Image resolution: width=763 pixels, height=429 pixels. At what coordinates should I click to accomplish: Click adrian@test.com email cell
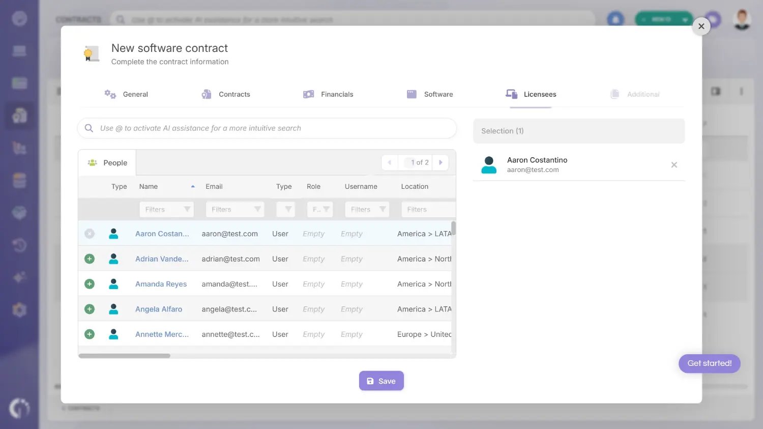(230, 259)
